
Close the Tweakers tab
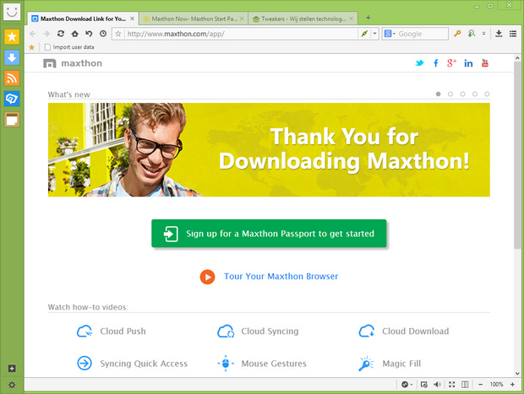click(352, 19)
